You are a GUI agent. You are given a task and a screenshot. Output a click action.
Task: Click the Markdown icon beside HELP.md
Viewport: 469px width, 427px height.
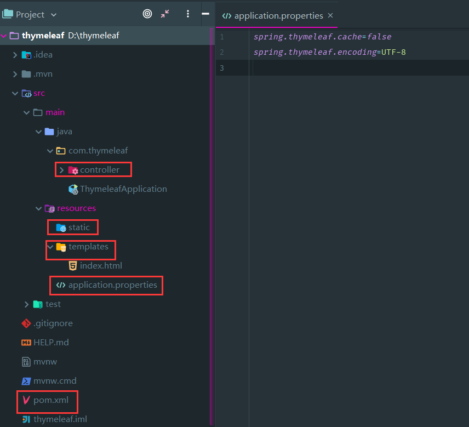click(x=26, y=343)
